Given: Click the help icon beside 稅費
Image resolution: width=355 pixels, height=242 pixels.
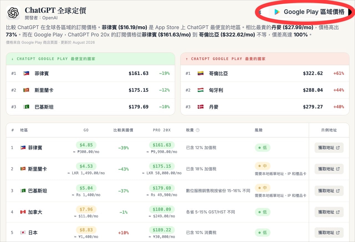Looking at the screenshot, I should tap(198, 130).
